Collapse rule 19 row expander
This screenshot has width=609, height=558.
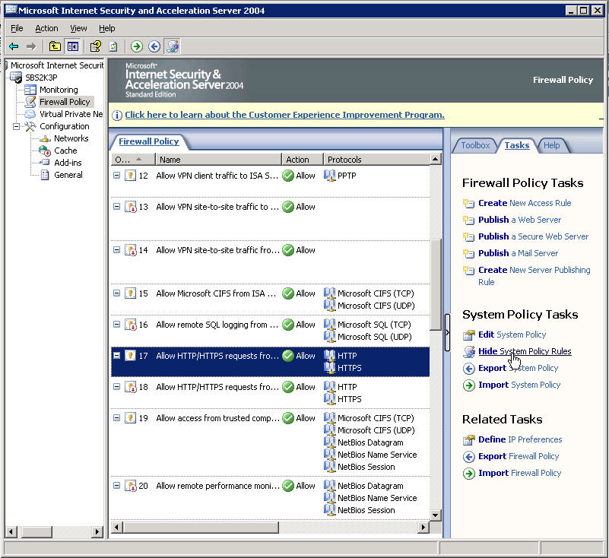pyautogui.click(x=117, y=418)
